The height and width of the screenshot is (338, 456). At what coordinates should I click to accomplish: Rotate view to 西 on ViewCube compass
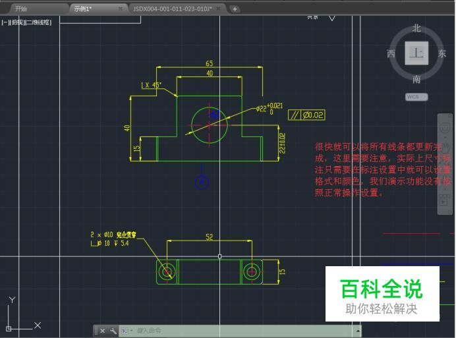coord(391,53)
